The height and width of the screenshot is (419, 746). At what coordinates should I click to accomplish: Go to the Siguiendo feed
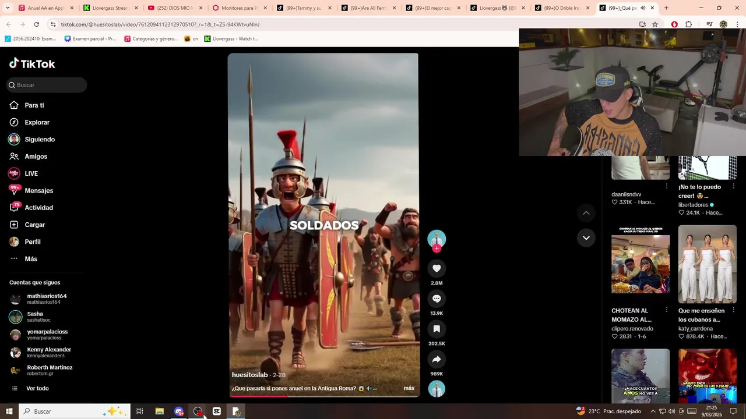pyautogui.click(x=32, y=140)
